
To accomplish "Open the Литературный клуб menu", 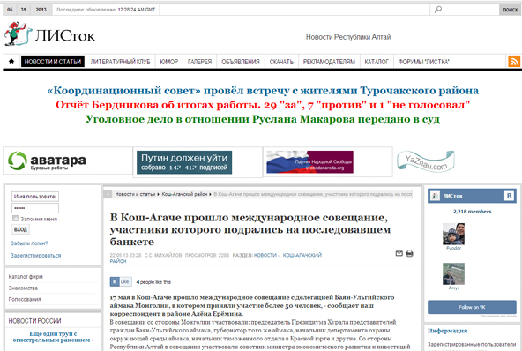I will 120,62.
